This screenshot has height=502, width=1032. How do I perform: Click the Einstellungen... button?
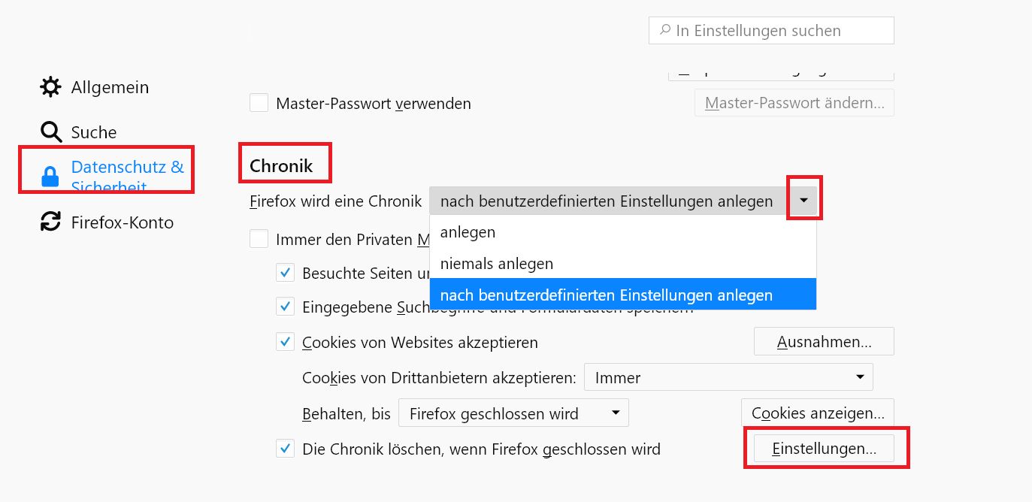824,449
